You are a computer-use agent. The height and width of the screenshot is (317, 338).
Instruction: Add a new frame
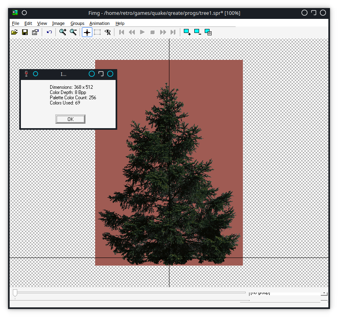[187, 32]
